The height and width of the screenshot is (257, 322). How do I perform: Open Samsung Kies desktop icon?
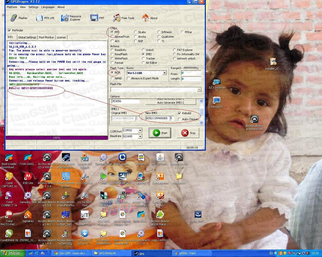[x=160, y=179]
